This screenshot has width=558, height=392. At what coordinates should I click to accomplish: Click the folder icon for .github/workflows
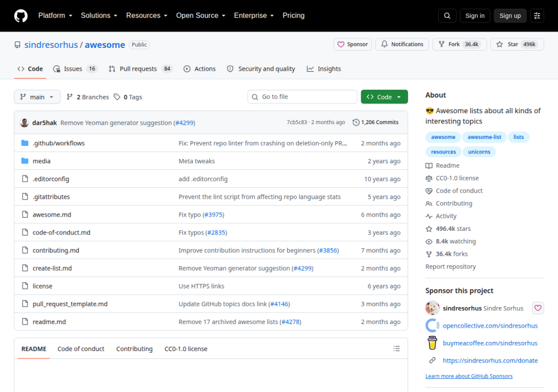pyautogui.click(x=25, y=143)
